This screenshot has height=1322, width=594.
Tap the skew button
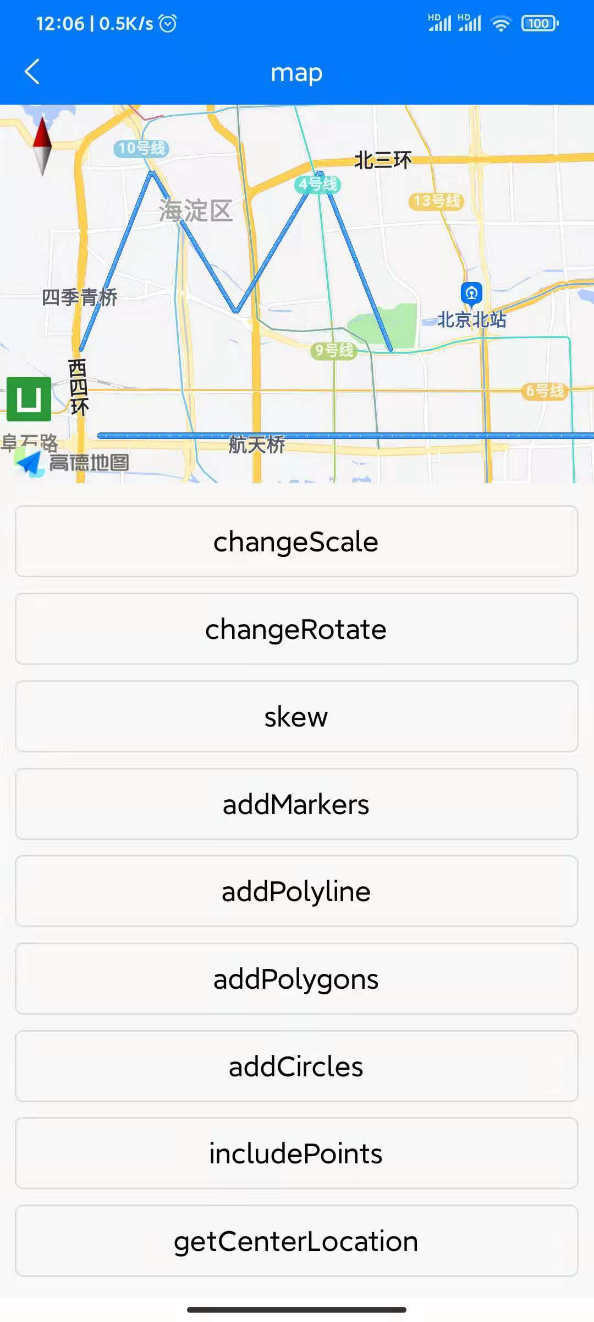pyautogui.click(x=296, y=717)
